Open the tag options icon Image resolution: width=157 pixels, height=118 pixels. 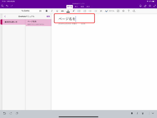[x=134, y=11]
